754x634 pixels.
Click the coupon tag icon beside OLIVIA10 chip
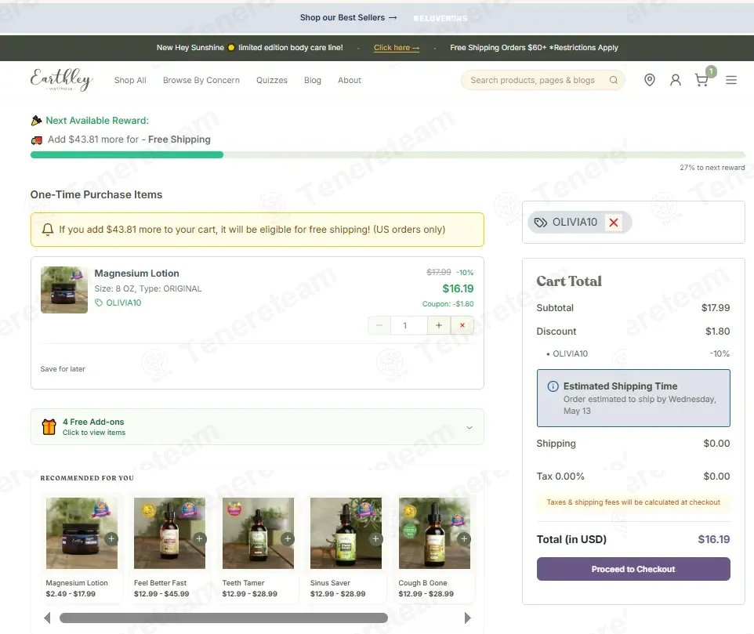click(541, 223)
